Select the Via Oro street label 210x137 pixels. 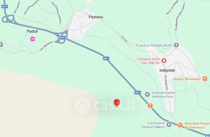tap(124, 39)
